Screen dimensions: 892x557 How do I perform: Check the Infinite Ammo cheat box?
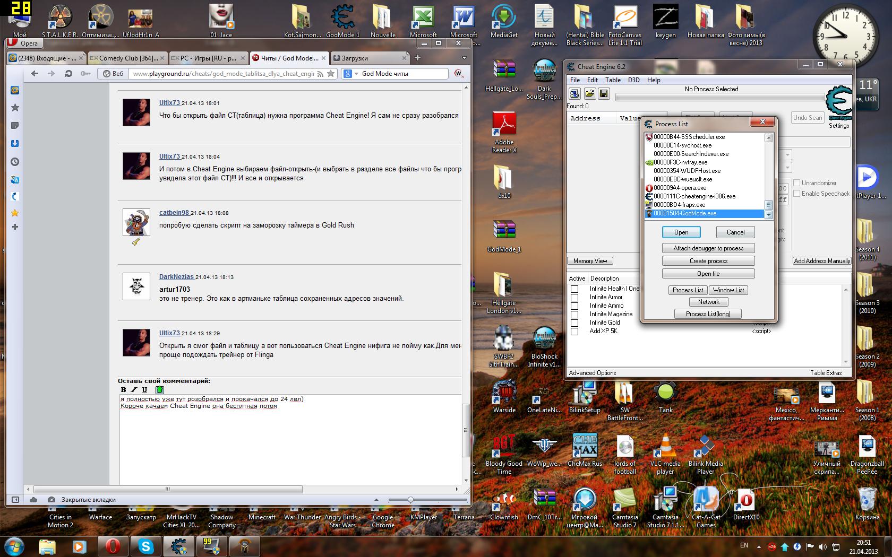(574, 306)
